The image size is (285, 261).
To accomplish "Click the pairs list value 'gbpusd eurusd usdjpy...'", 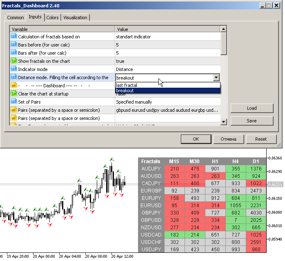I will click(x=168, y=110).
